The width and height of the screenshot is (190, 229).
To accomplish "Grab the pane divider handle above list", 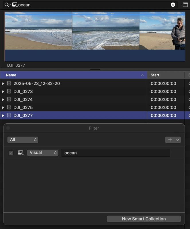I will pos(95,69).
